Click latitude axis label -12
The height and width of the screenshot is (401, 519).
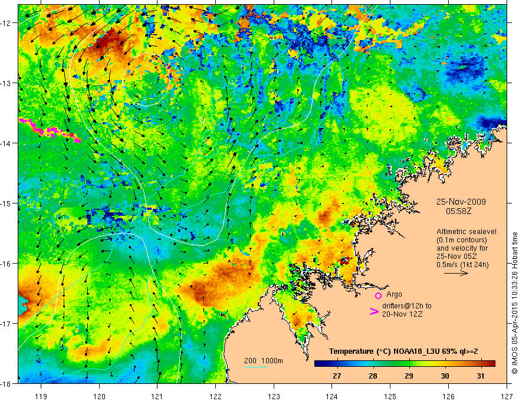coord(6,23)
